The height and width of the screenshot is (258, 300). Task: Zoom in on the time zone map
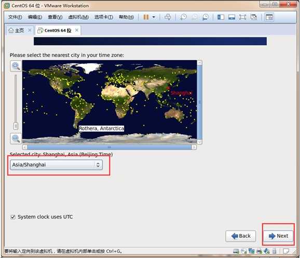pyautogui.click(x=16, y=66)
